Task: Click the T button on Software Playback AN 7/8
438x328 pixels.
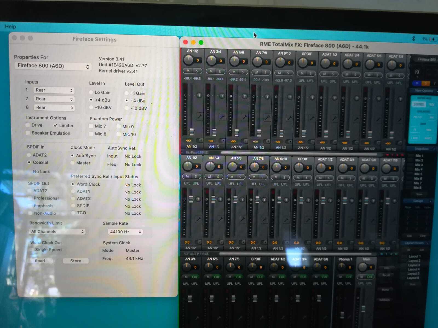Action: 264,200
